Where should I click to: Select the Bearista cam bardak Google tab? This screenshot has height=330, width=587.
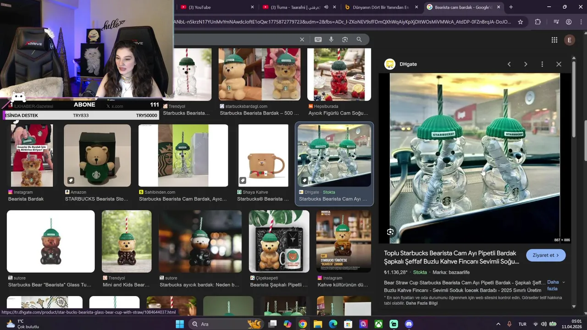point(463,7)
